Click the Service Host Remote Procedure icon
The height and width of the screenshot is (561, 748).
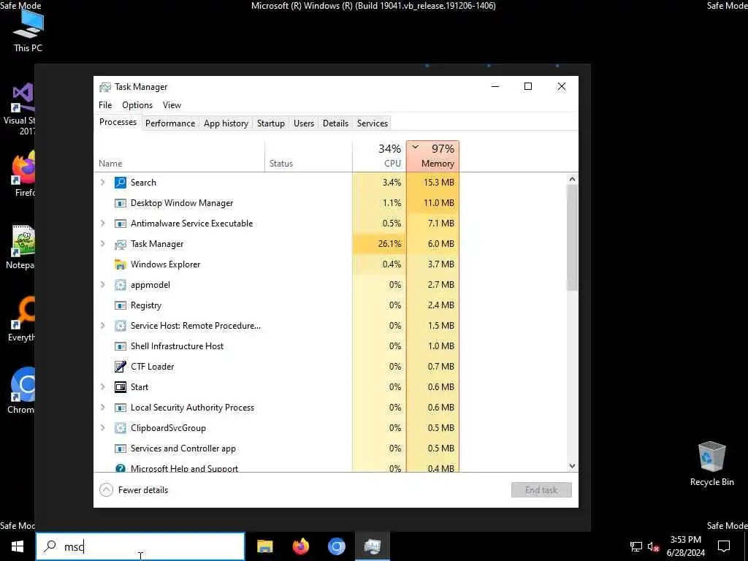coord(121,326)
